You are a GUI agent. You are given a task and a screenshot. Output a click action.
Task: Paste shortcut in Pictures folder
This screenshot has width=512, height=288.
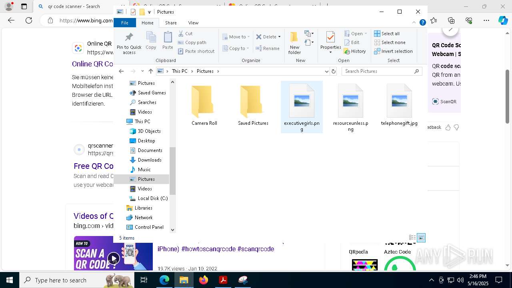click(x=196, y=51)
